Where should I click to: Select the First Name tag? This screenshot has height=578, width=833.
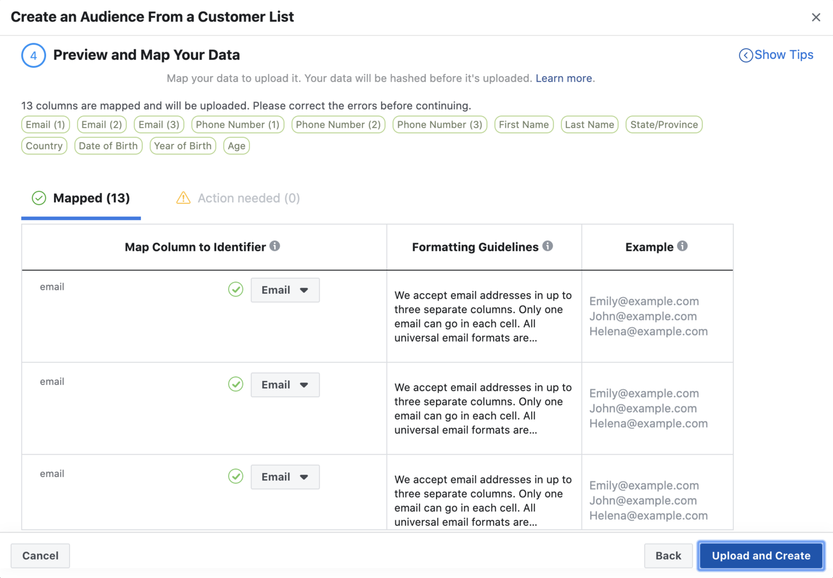coord(524,124)
